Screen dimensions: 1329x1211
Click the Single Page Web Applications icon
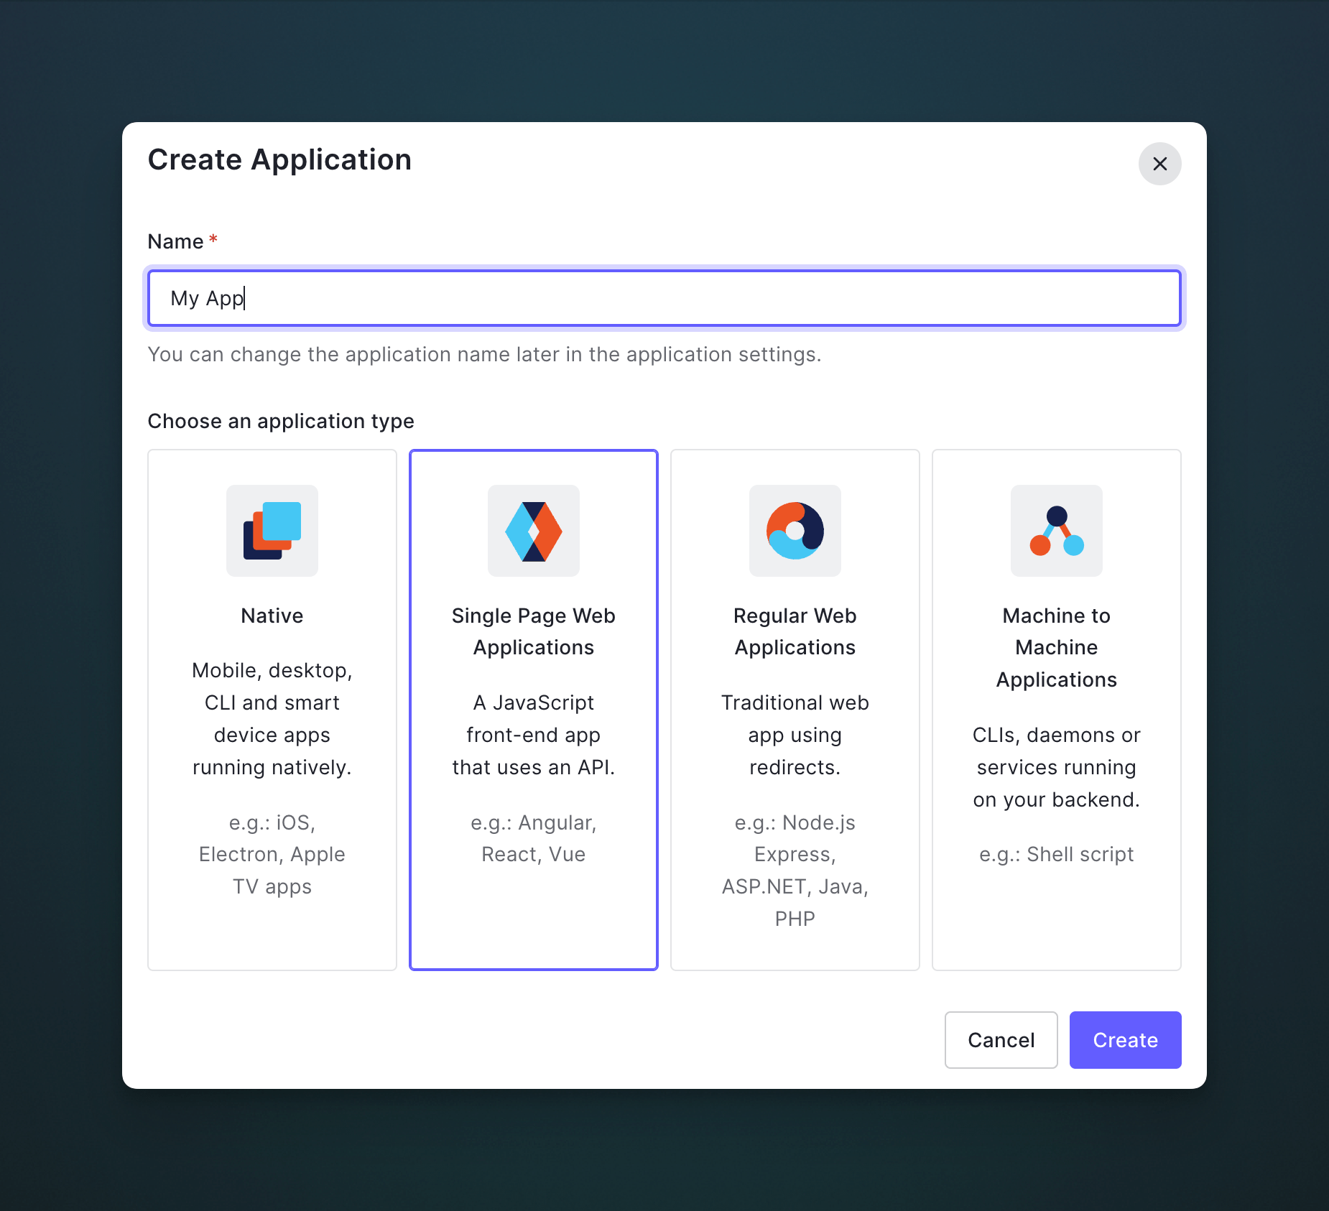click(x=534, y=531)
